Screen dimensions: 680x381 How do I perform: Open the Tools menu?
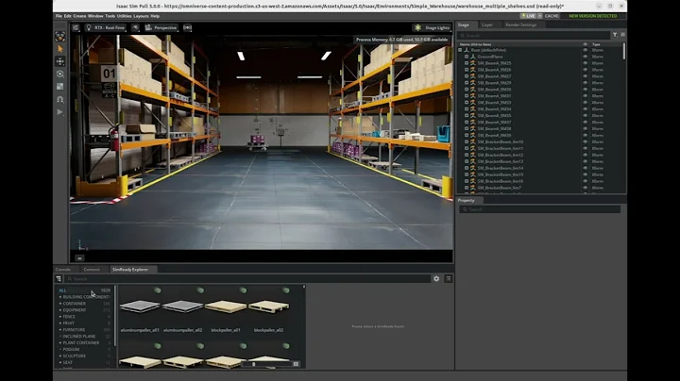coord(110,16)
